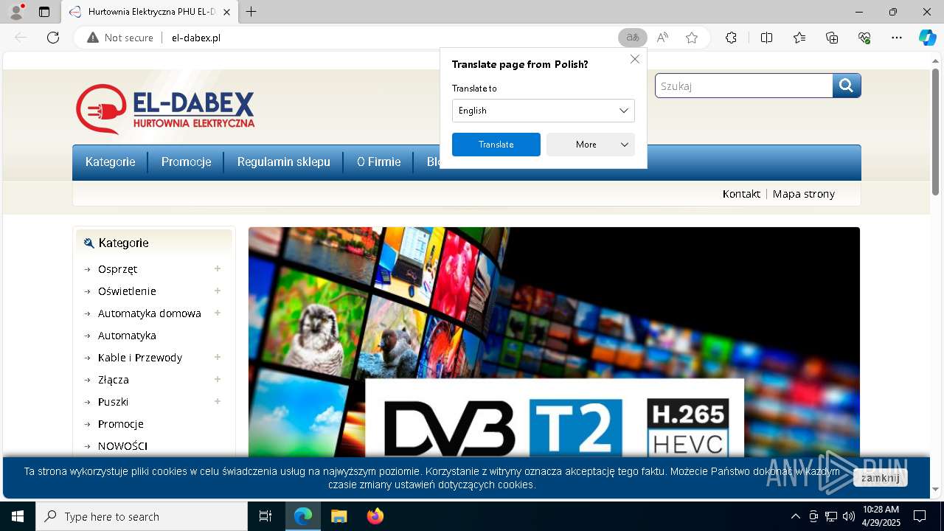Open File Explorer from taskbar

[x=339, y=516]
